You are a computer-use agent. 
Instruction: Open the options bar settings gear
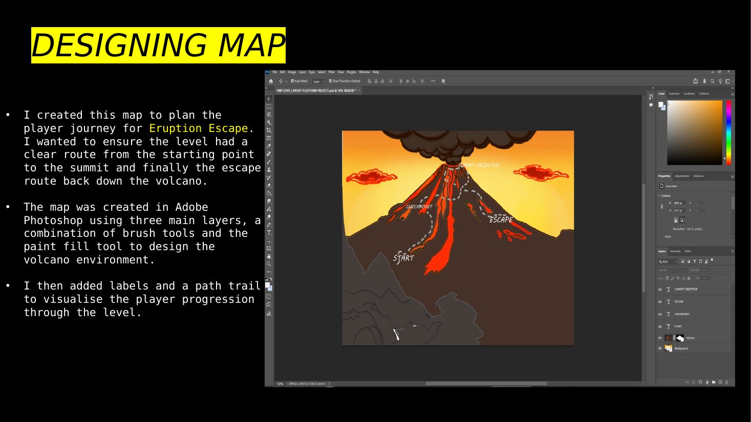[x=443, y=81]
